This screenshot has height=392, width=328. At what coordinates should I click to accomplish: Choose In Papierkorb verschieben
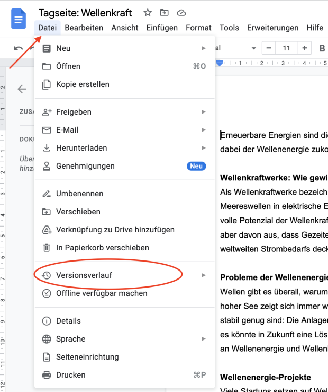pos(103,248)
